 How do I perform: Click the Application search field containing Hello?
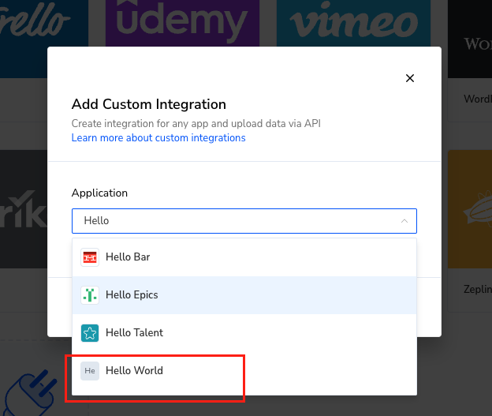click(x=244, y=221)
